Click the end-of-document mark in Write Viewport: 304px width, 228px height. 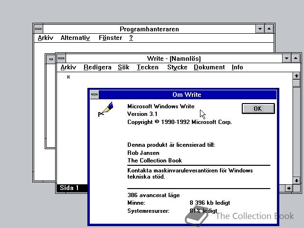tap(68, 77)
